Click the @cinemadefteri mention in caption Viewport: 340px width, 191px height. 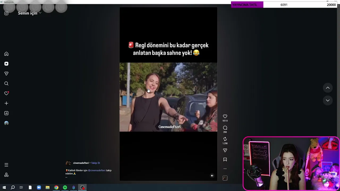coord(97,170)
